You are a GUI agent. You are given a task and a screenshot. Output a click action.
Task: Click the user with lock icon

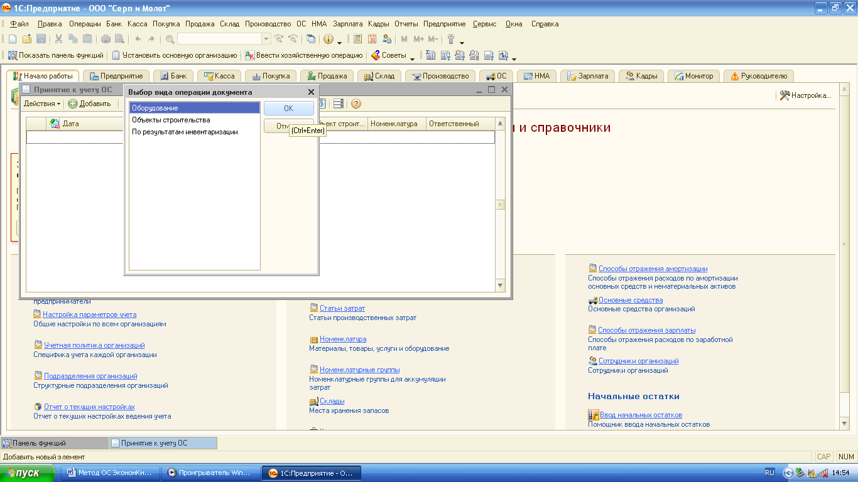[x=387, y=39]
